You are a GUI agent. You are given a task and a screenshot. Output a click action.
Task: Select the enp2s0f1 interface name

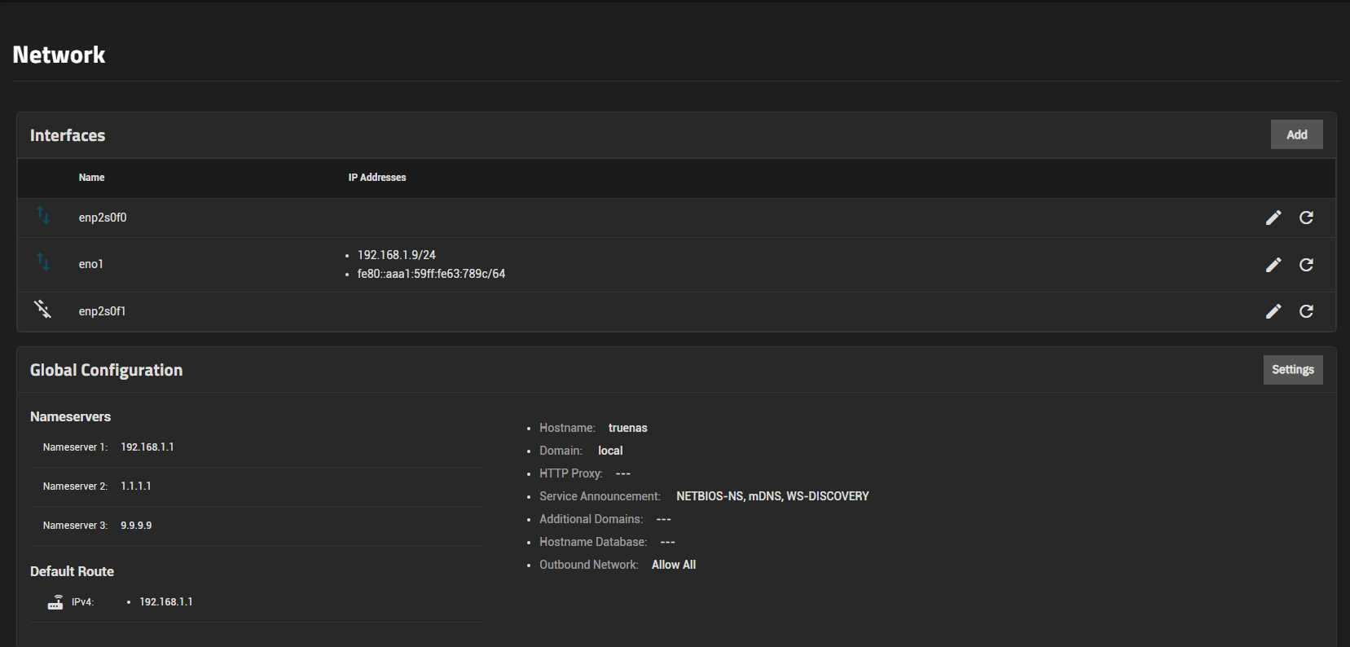[103, 311]
